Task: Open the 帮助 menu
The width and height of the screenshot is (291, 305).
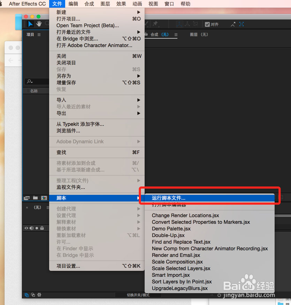Action: tap(185, 4)
